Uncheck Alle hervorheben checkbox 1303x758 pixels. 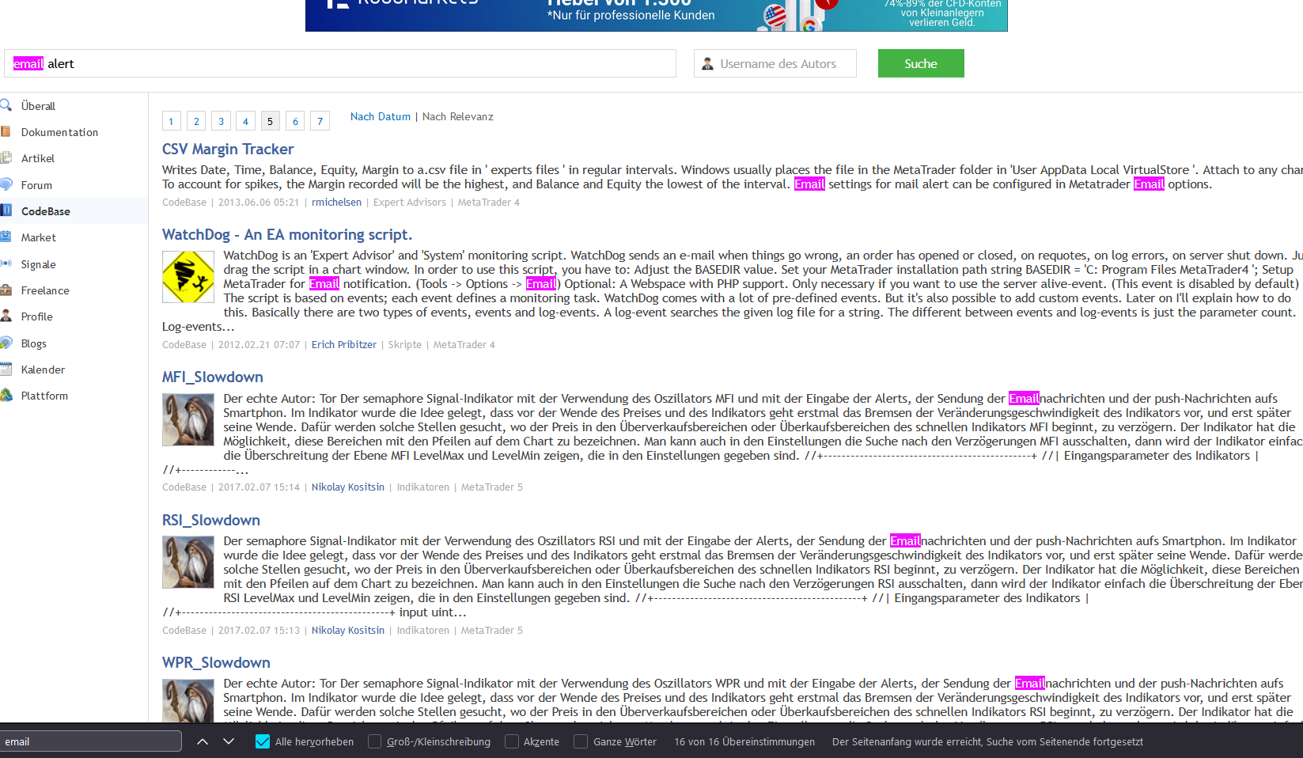click(263, 741)
